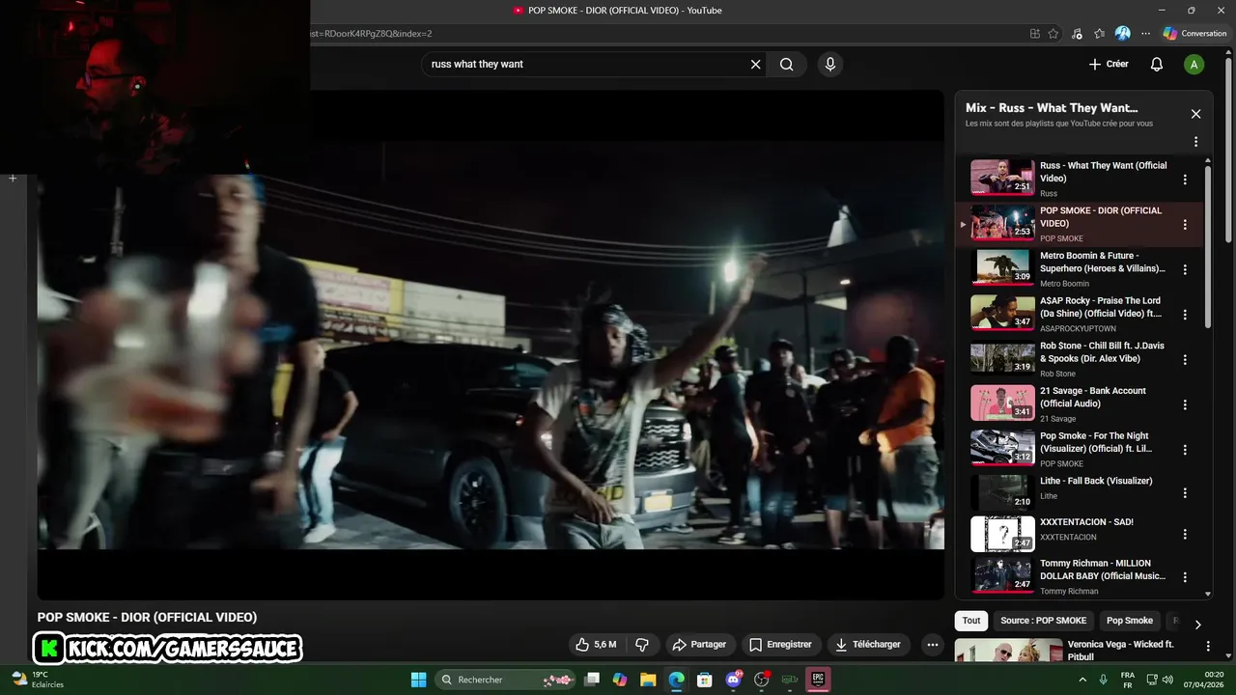Open options for 21 Savage Bank Account
This screenshot has width=1236, height=695.
coord(1185,404)
